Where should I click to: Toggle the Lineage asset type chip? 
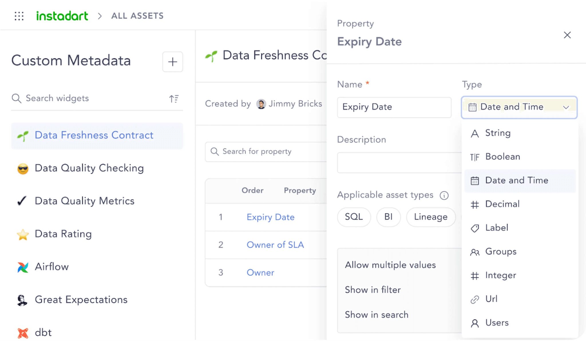[x=430, y=217]
